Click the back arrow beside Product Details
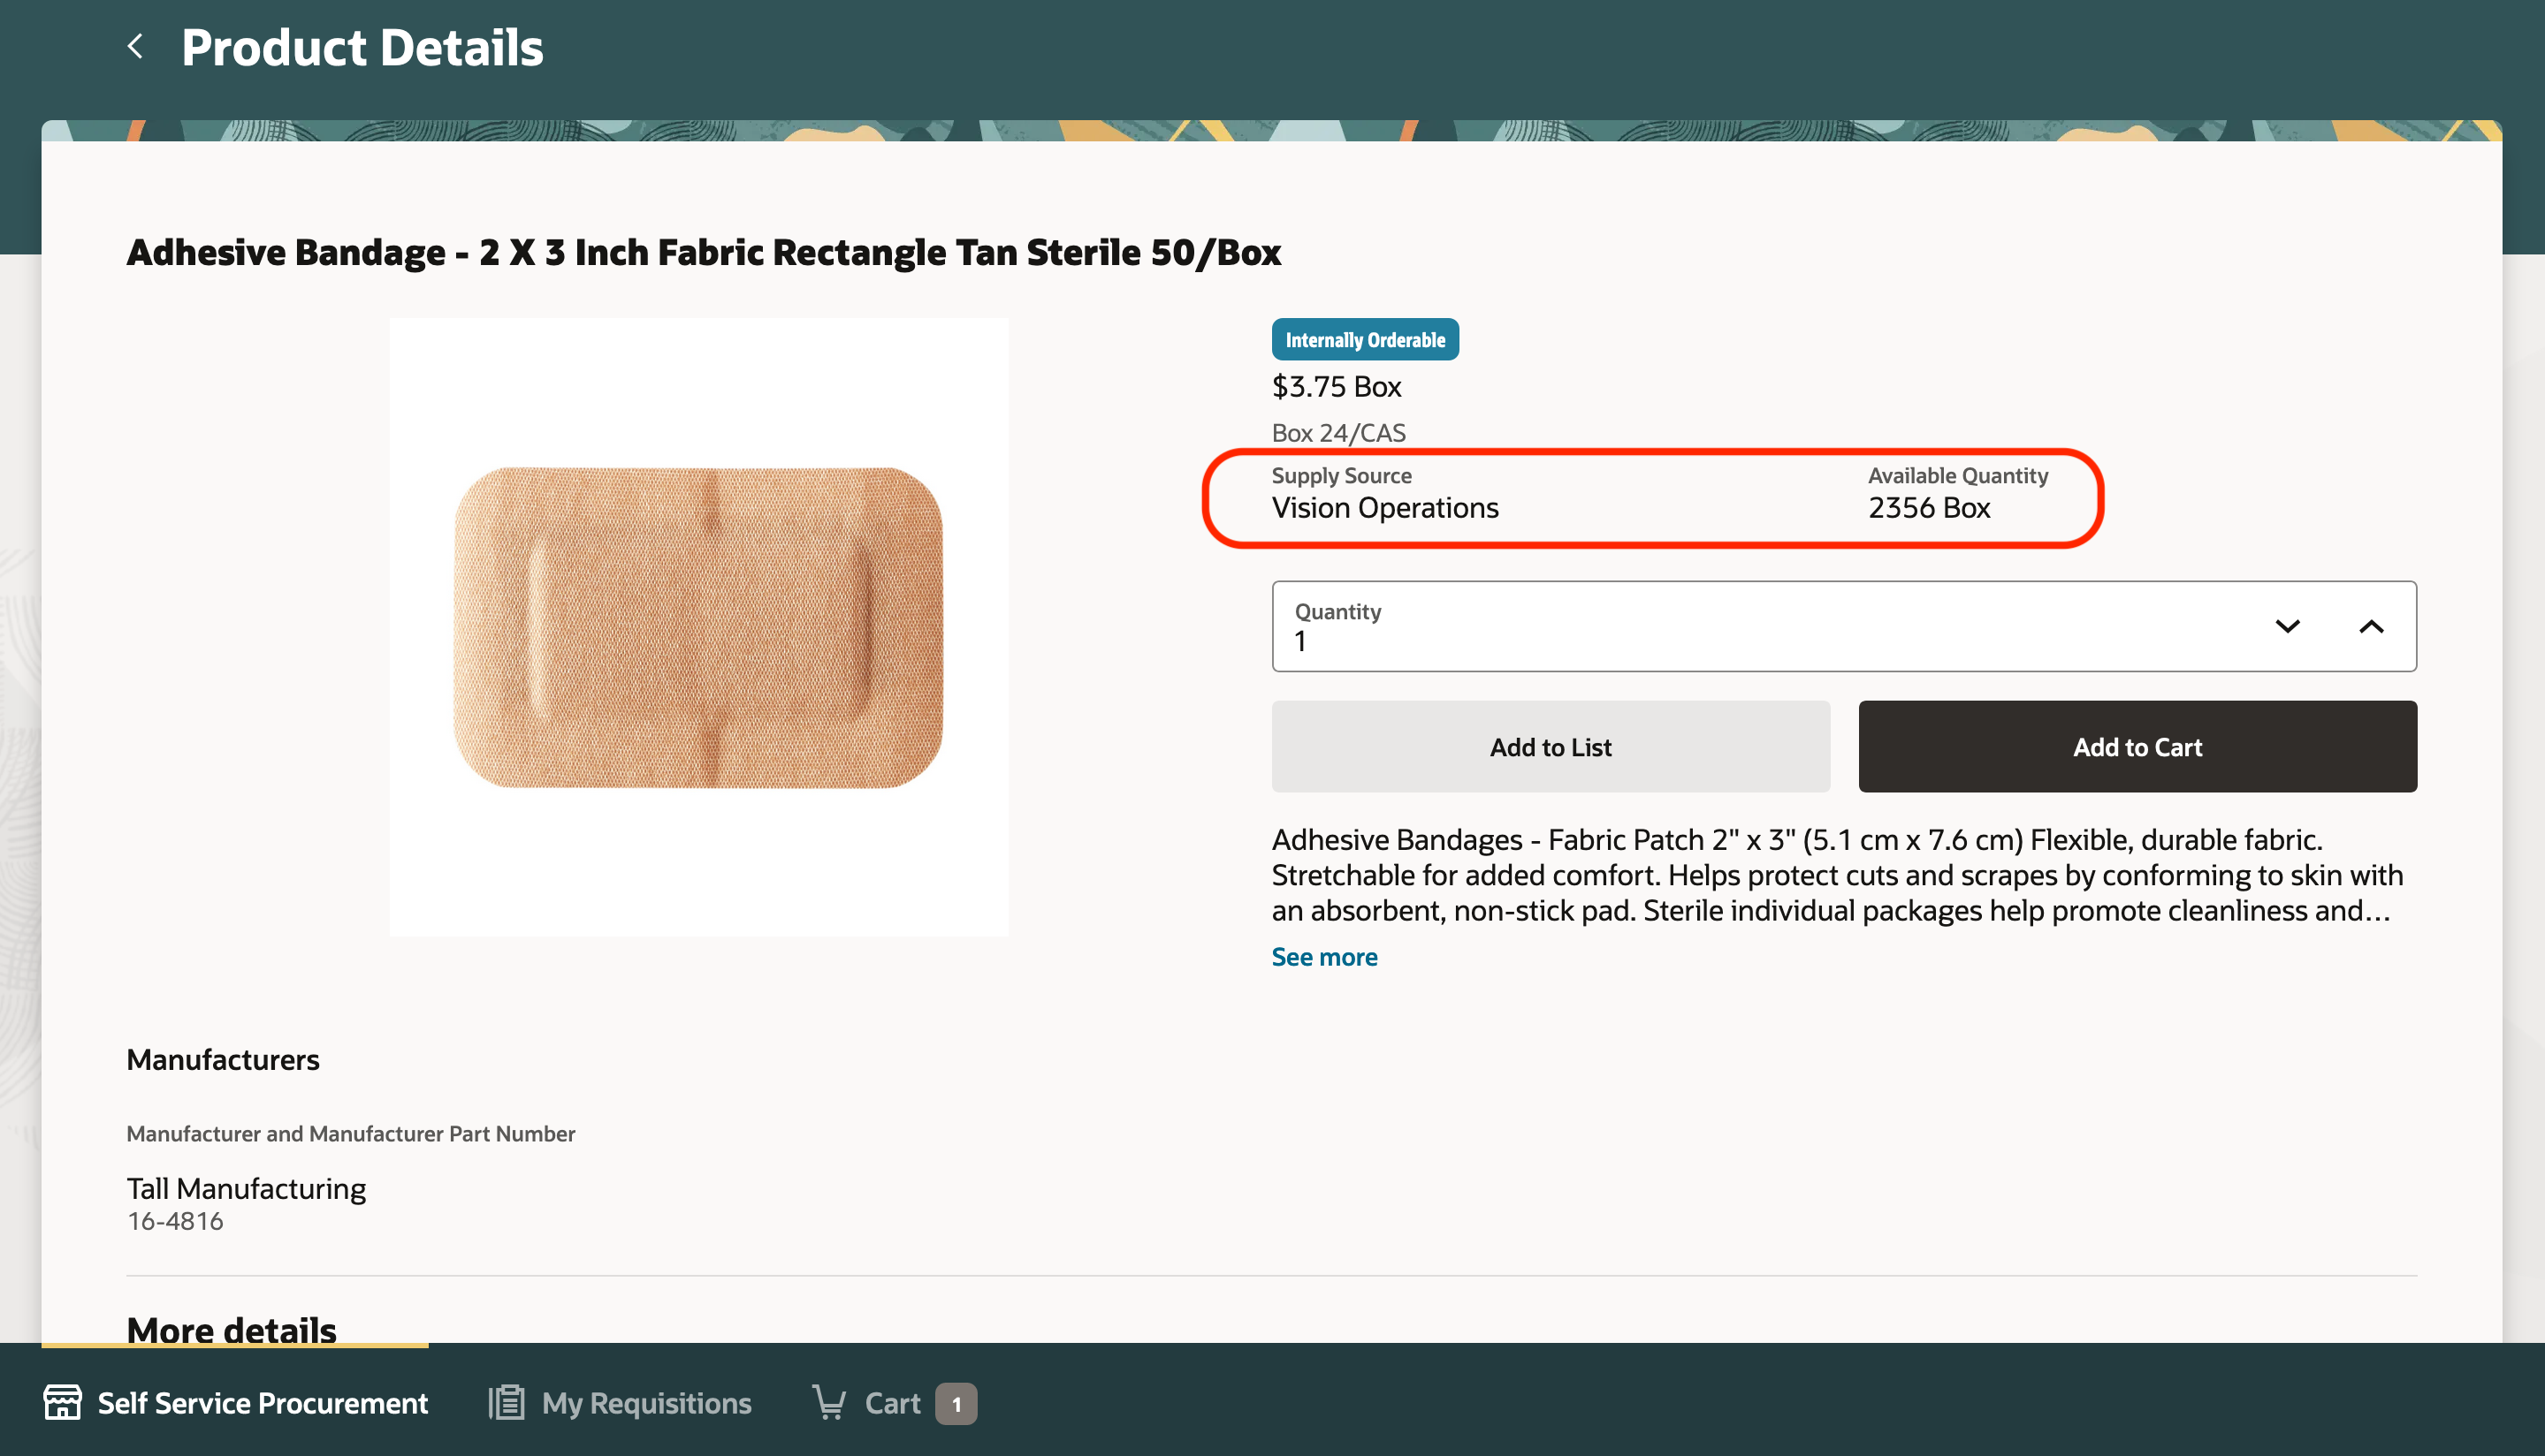The width and height of the screenshot is (2545, 1456). [x=135, y=46]
